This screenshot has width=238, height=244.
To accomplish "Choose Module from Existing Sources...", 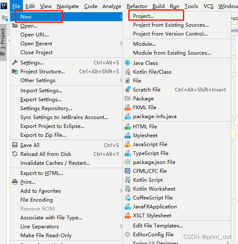I will pyautogui.click(x=177, y=53).
